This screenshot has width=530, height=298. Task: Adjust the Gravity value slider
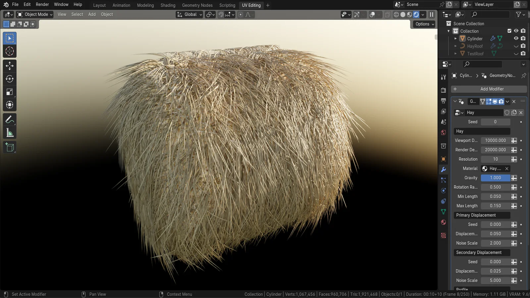pos(495,178)
